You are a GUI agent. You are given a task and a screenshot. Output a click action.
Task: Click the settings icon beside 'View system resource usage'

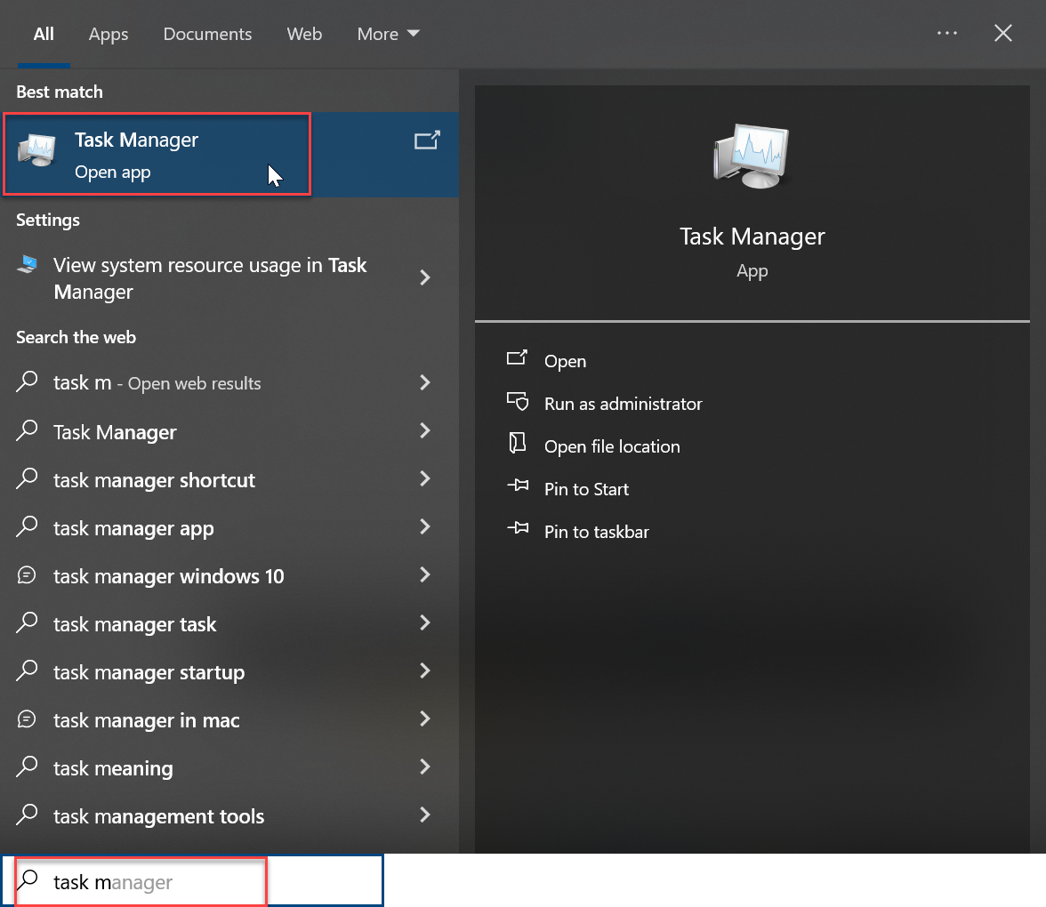point(28,265)
